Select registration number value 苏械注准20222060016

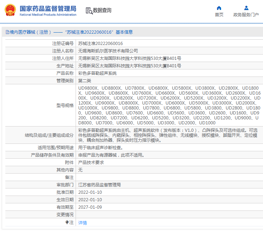point(100,44)
